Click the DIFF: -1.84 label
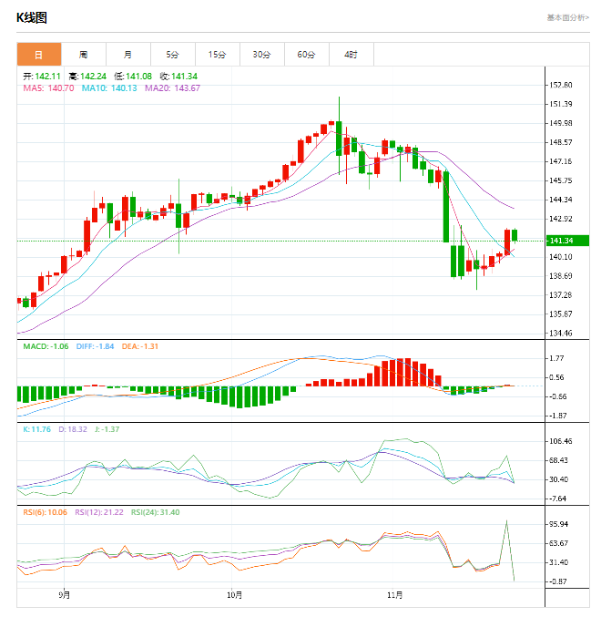Image resolution: width=591 pixels, height=617 pixels. click(x=95, y=346)
